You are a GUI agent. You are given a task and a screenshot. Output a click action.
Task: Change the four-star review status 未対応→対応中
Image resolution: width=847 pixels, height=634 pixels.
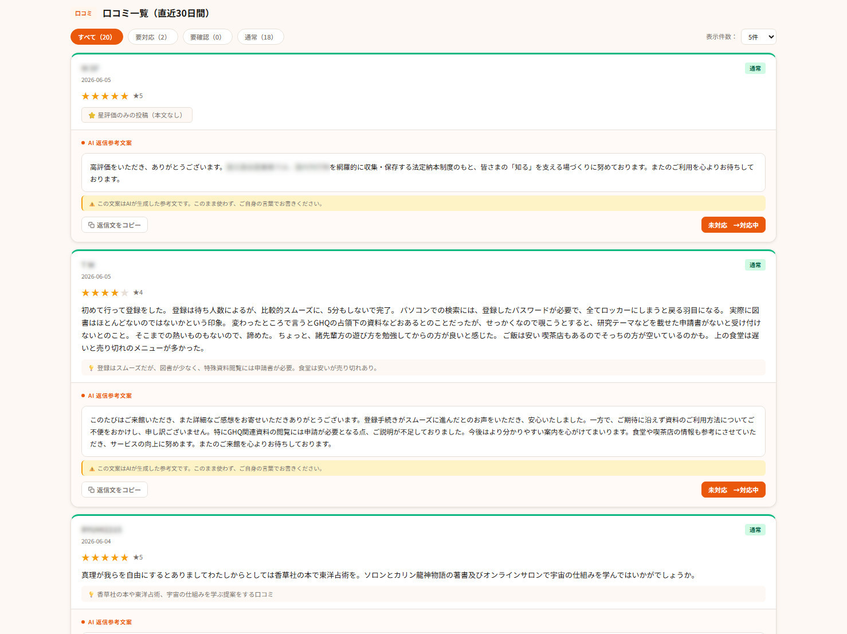pos(733,490)
